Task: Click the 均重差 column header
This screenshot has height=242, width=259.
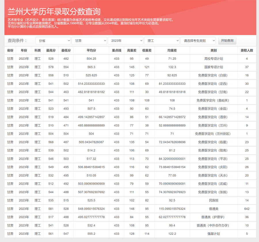Action: [x=172, y=50]
